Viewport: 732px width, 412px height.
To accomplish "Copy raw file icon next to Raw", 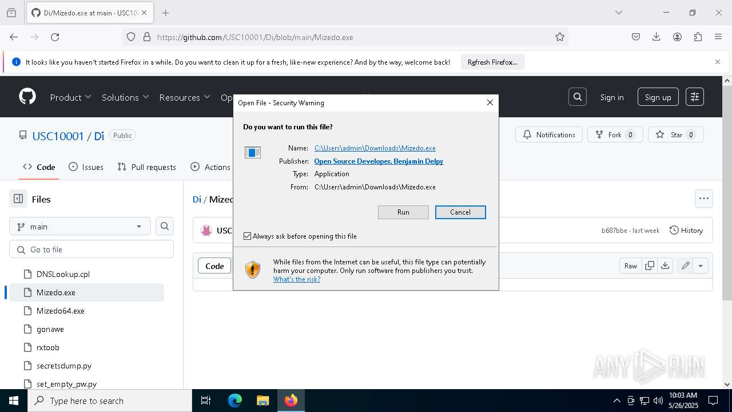I will coord(650,266).
